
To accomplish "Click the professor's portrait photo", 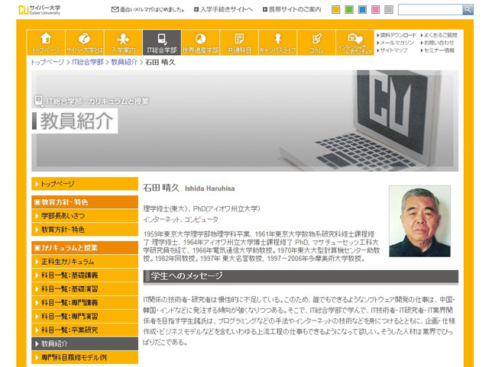I will 419,221.
